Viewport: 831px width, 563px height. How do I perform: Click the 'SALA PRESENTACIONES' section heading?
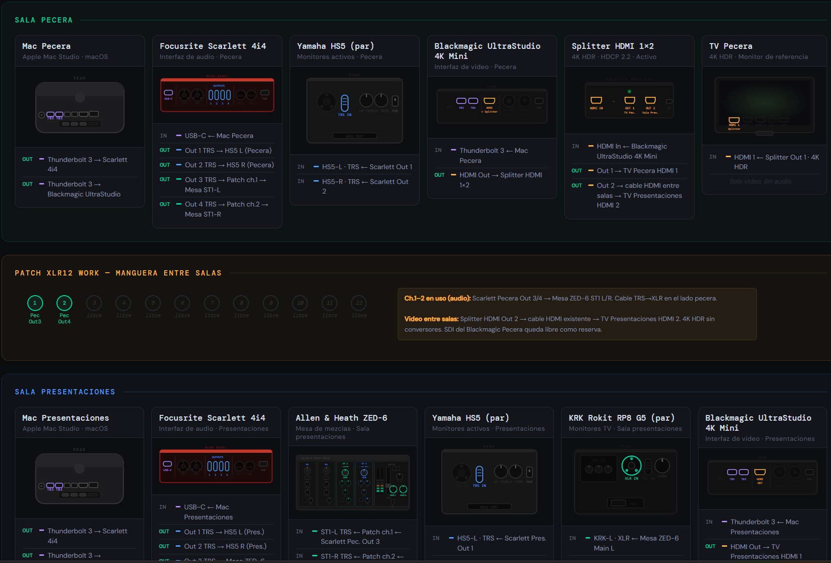65,392
